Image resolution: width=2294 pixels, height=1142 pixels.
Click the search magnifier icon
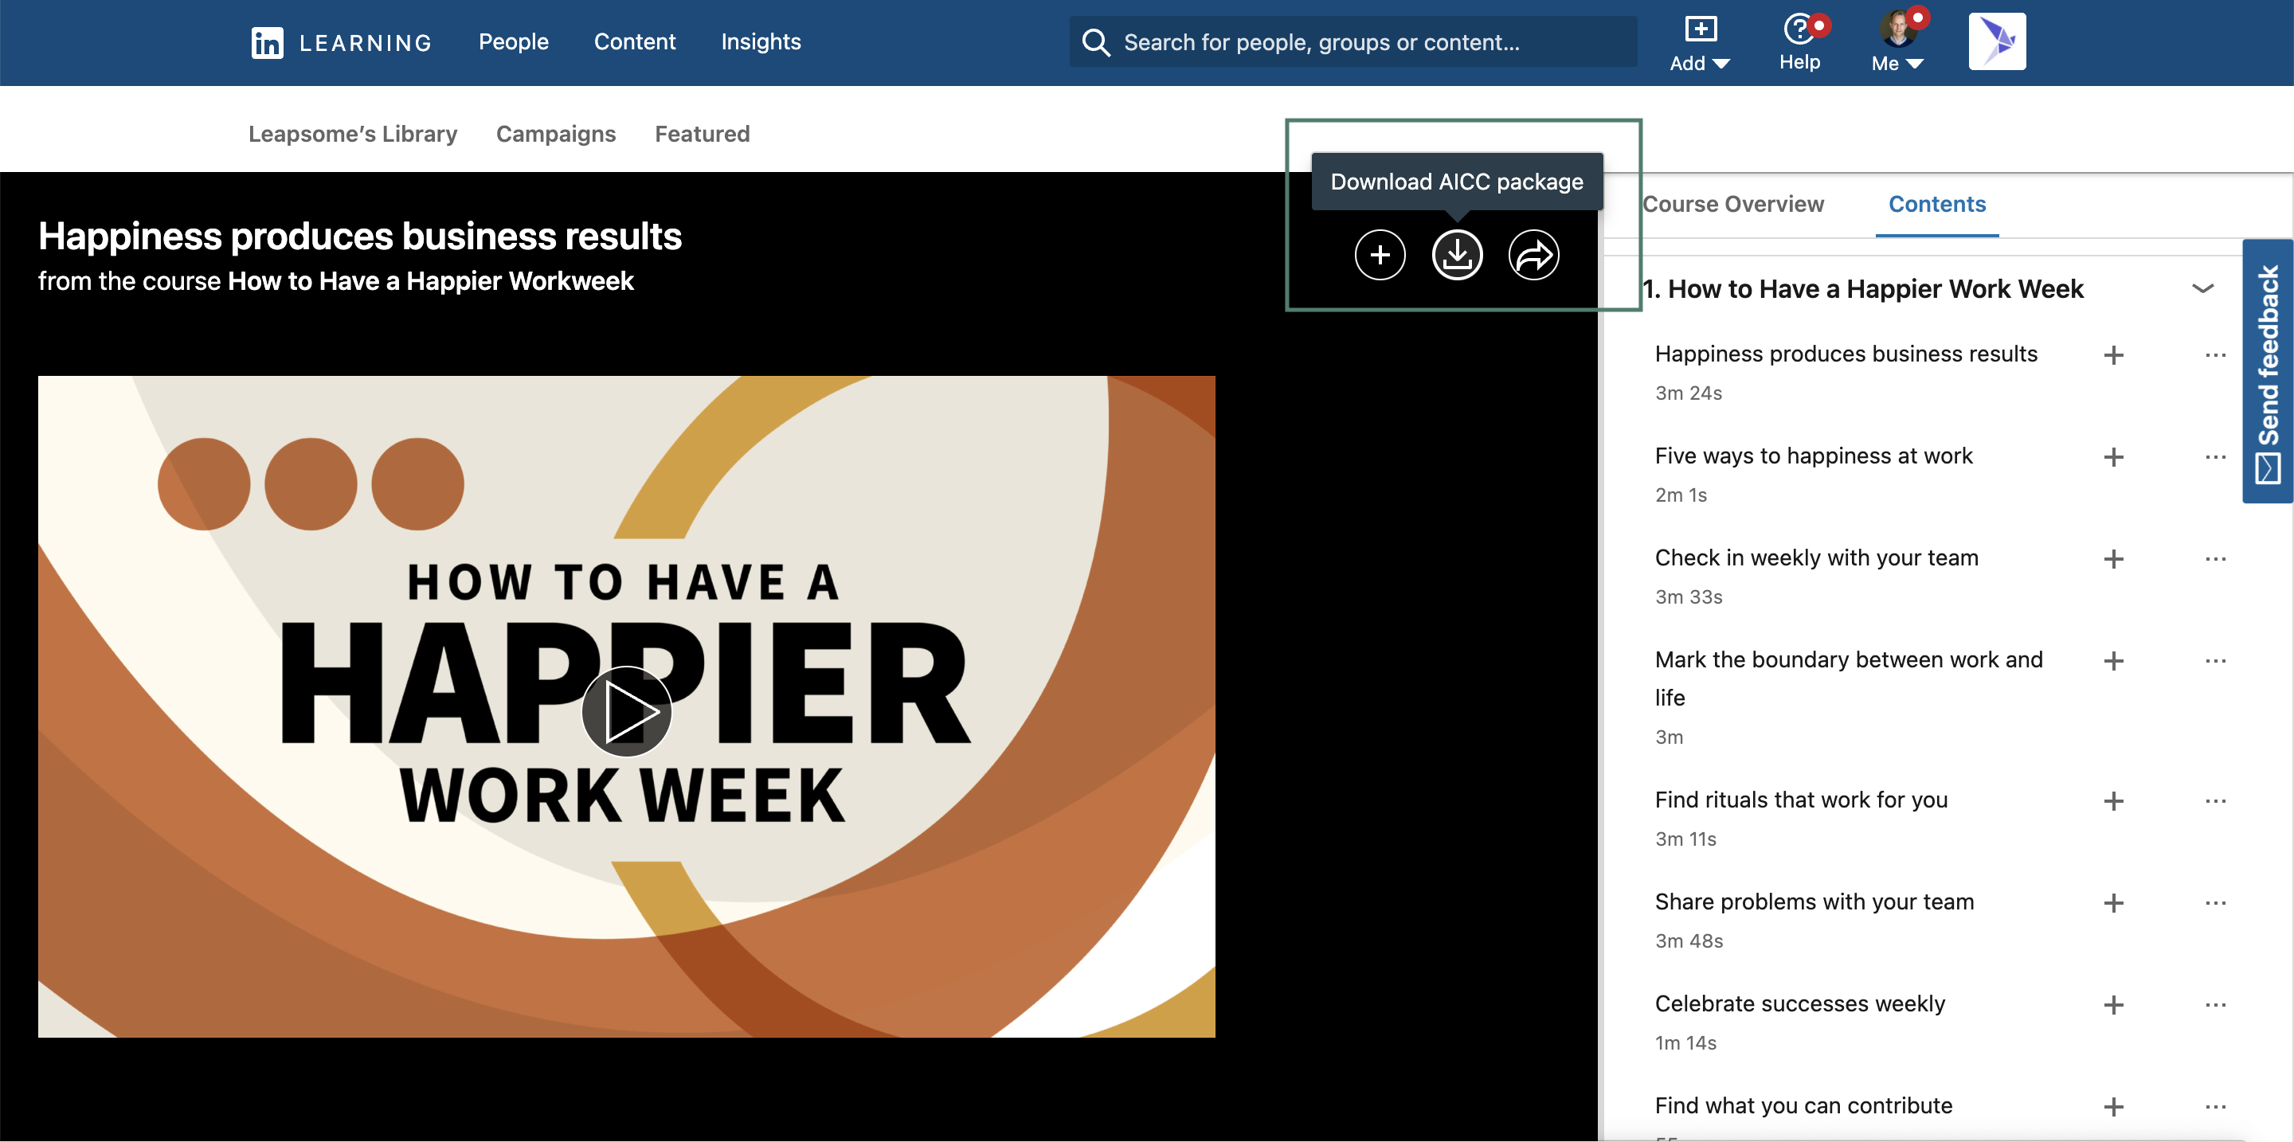click(x=1095, y=43)
